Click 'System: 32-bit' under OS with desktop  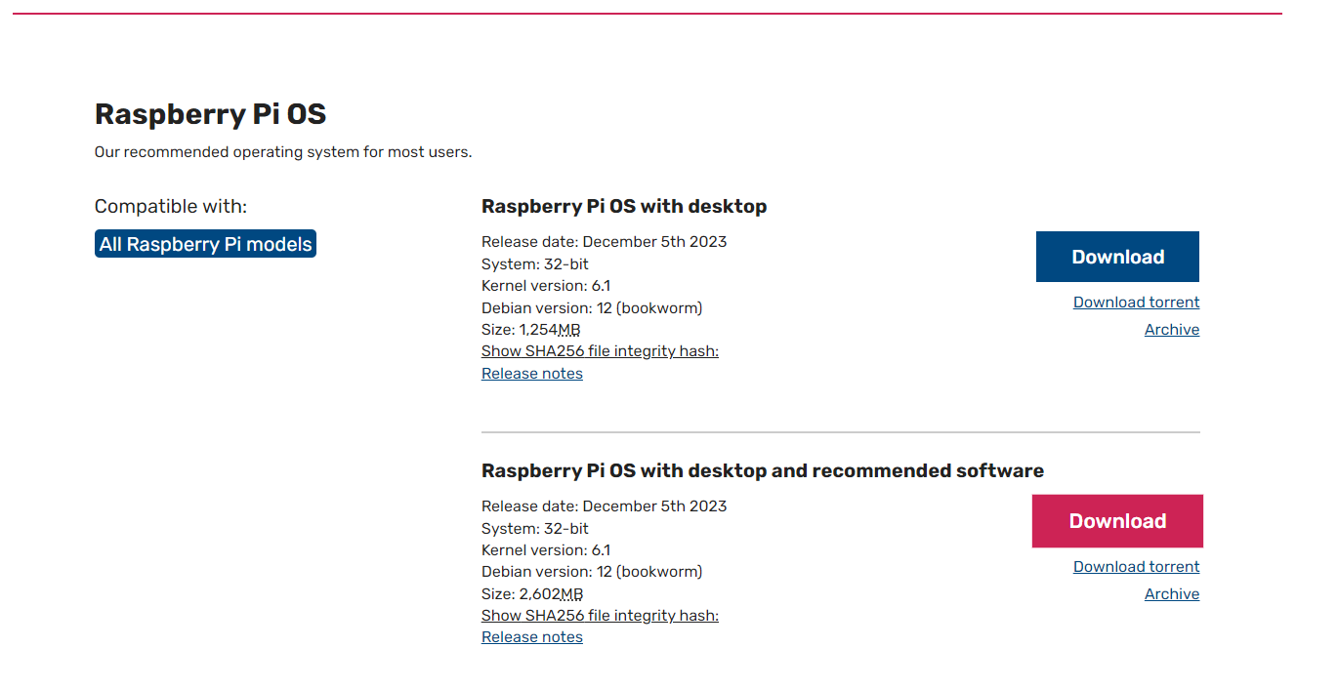click(x=535, y=264)
